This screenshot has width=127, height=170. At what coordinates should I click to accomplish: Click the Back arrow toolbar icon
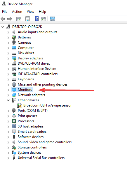point(3,19)
